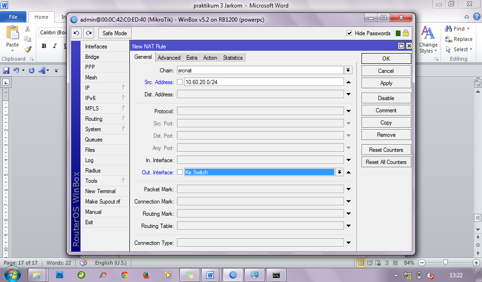Open the Chain dropdown list
Viewport: 482px width, 282px height.
[x=348, y=70]
